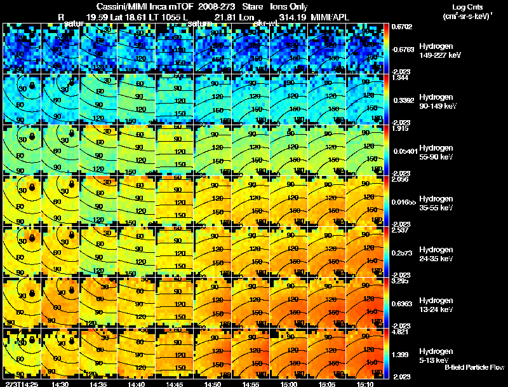Select the 0.3392 color scale value
The image size is (508, 387).
click(404, 100)
